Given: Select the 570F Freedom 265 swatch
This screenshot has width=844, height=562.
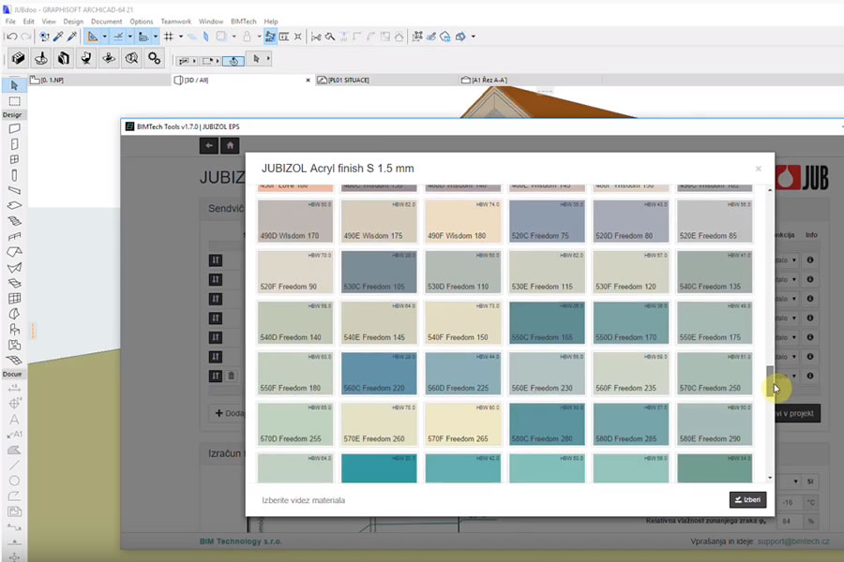Looking at the screenshot, I should (x=463, y=424).
